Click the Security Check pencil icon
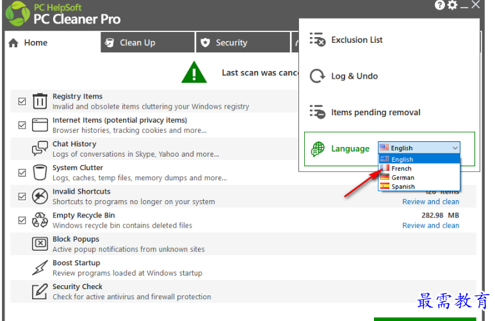 [x=40, y=292]
